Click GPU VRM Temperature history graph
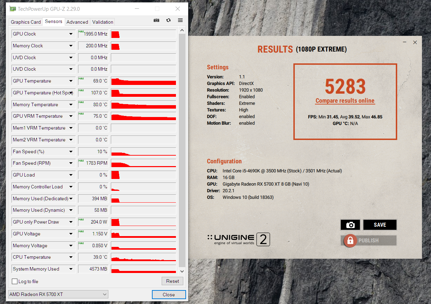This screenshot has height=304, width=431. coord(144,116)
